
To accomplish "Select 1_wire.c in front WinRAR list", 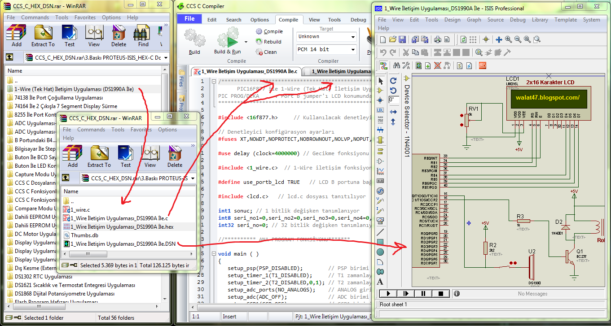I will pos(80,209).
